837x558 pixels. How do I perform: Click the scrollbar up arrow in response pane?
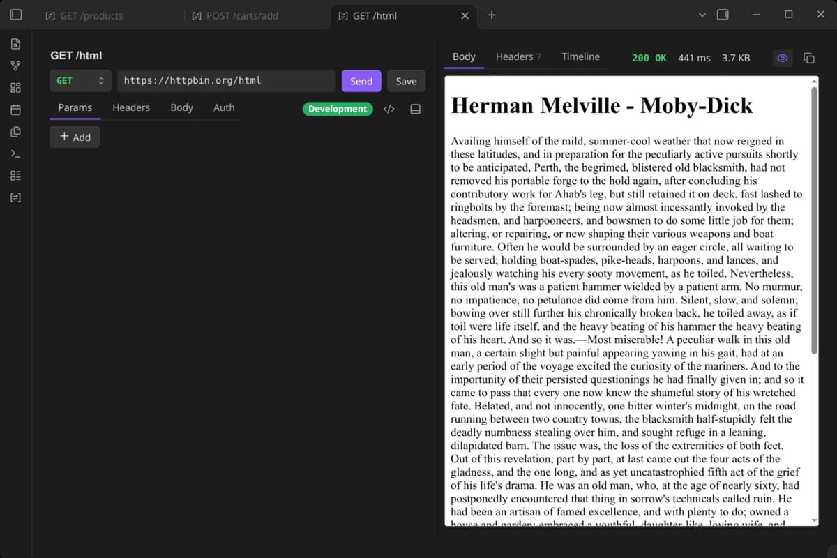[x=814, y=81]
